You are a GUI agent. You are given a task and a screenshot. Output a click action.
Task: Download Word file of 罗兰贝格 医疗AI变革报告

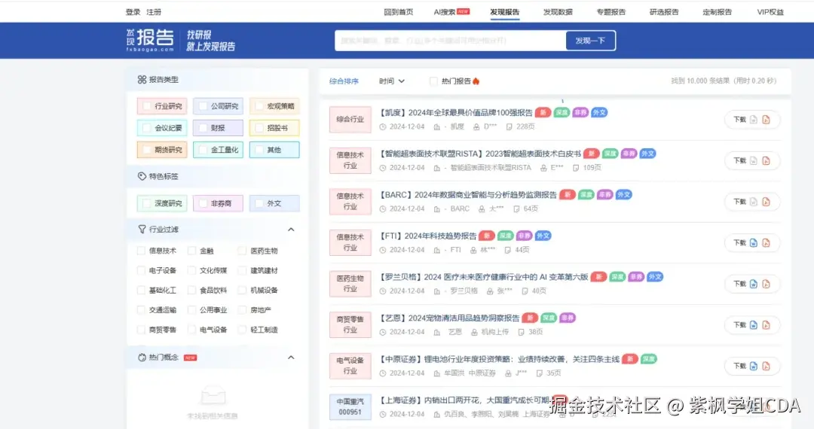point(753,284)
